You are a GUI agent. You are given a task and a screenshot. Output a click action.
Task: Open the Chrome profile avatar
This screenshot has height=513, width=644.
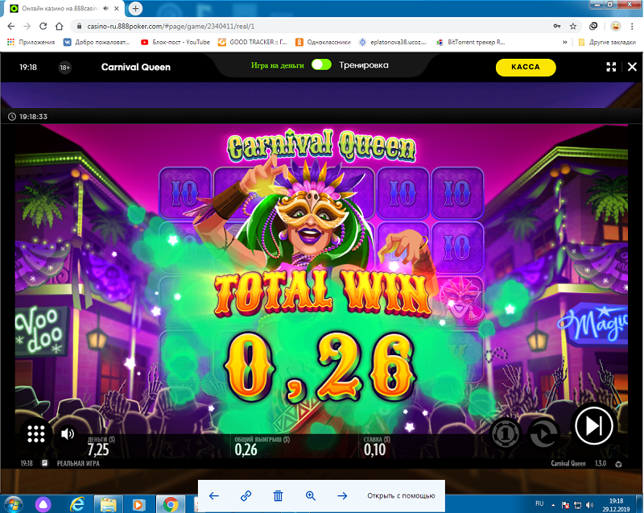[x=615, y=27]
